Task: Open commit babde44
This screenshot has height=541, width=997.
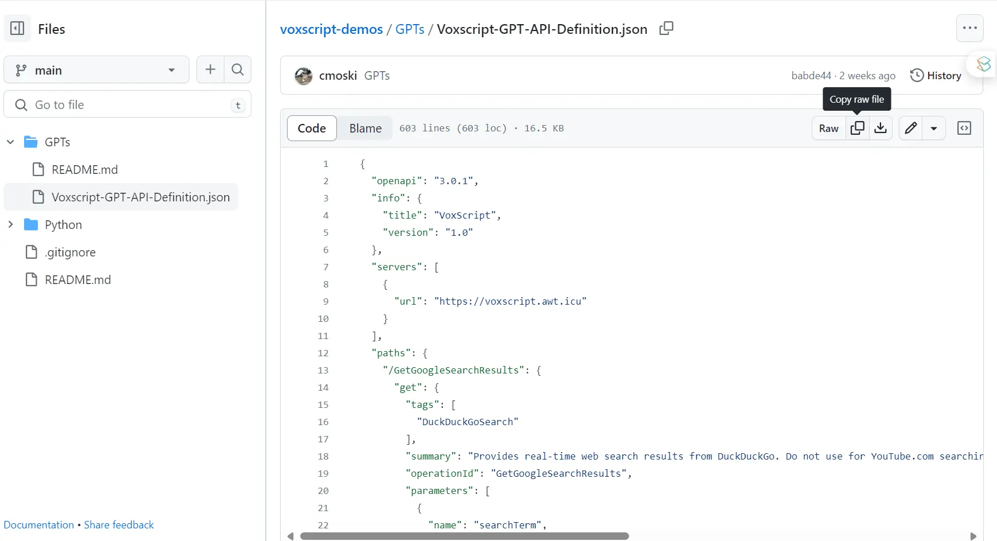Action: [811, 75]
